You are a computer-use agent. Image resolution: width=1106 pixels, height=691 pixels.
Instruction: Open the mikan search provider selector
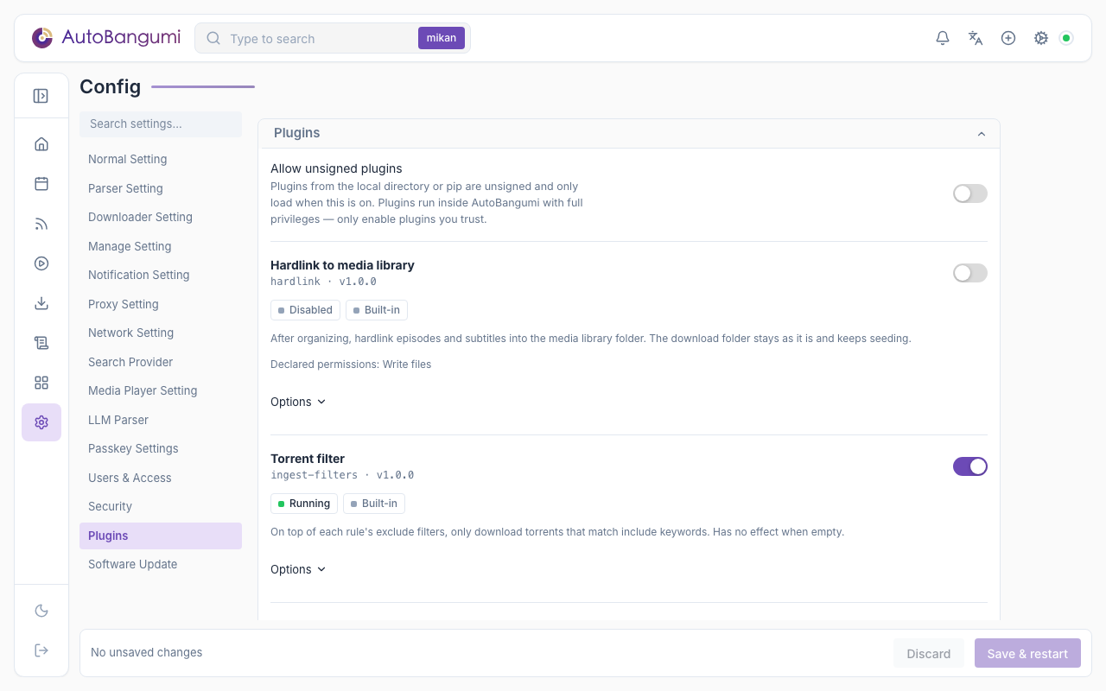tap(442, 38)
